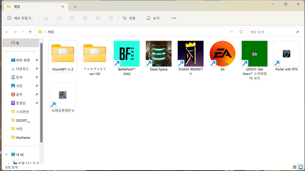This screenshot has width=305, height=171.
Task: Go back with the left arrow
Action: (x=7, y=32)
